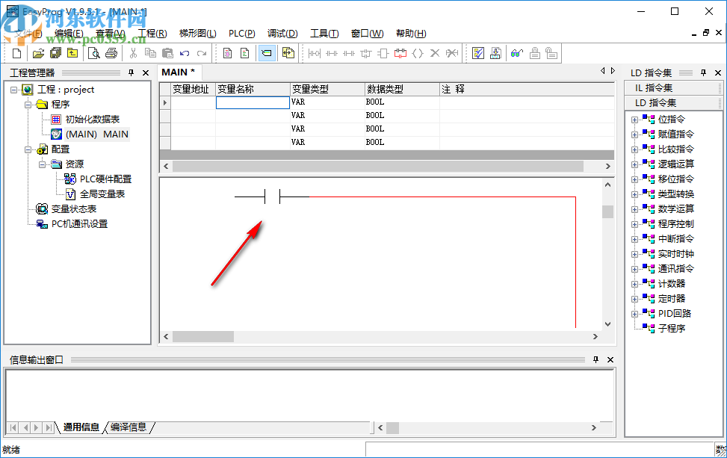Open PC机通讯设置 item
This screenshot has width=727, height=458.
tap(79, 224)
